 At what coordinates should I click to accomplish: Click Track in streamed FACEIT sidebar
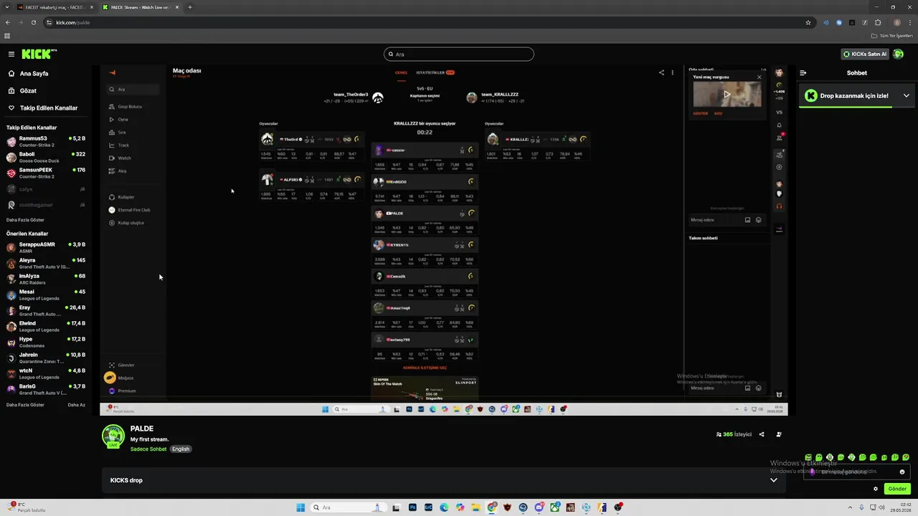tap(123, 145)
